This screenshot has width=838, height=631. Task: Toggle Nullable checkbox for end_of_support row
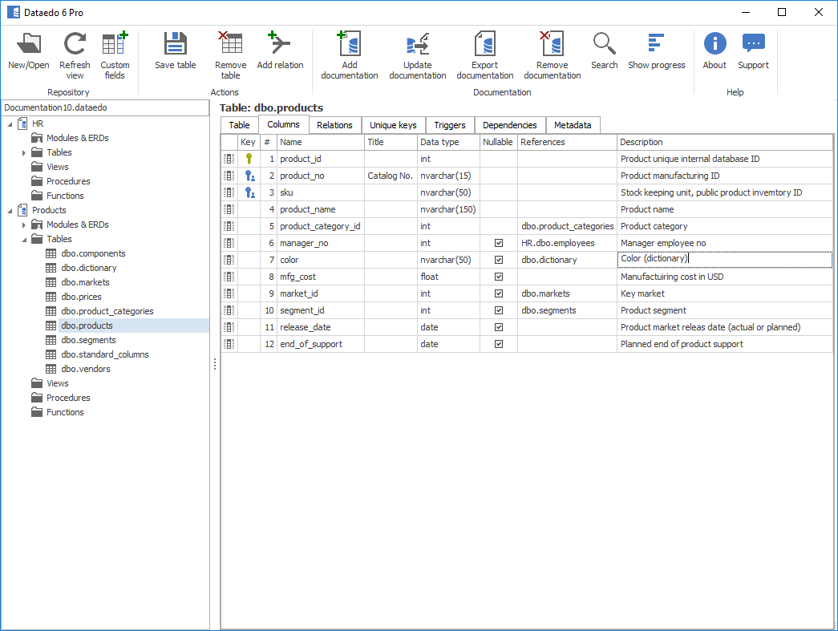pos(499,344)
